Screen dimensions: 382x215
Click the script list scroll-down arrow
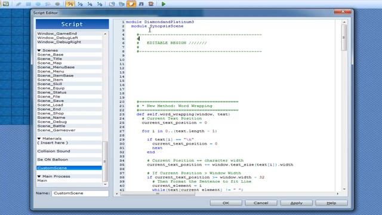105,185
